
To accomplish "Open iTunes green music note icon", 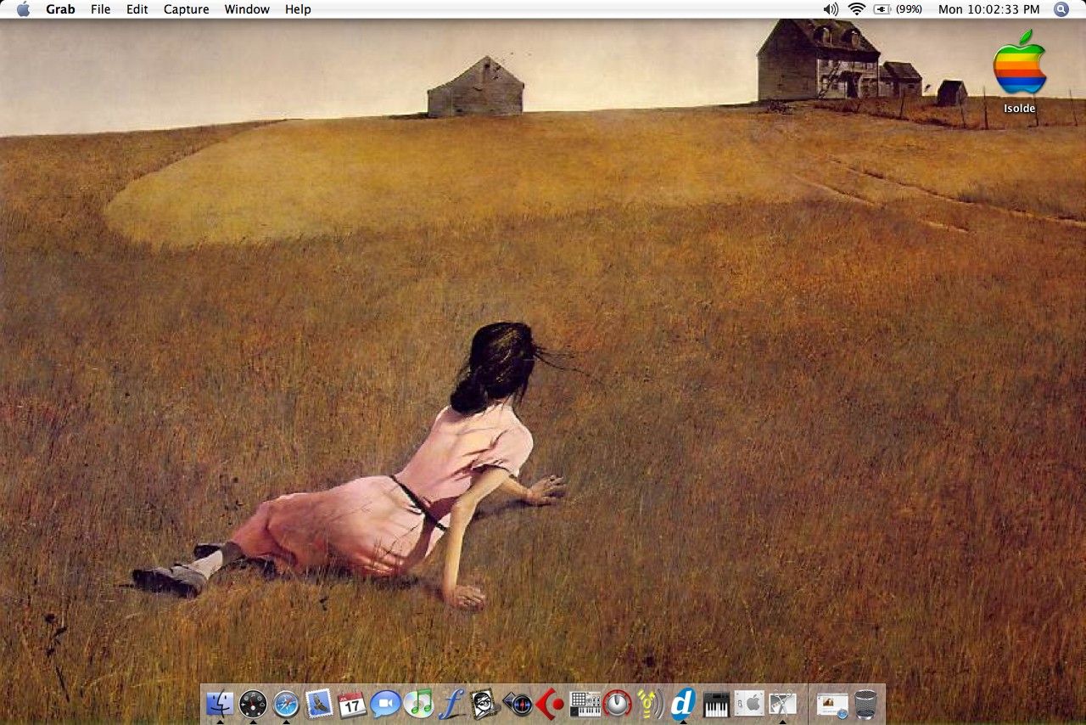I will point(418,703).
